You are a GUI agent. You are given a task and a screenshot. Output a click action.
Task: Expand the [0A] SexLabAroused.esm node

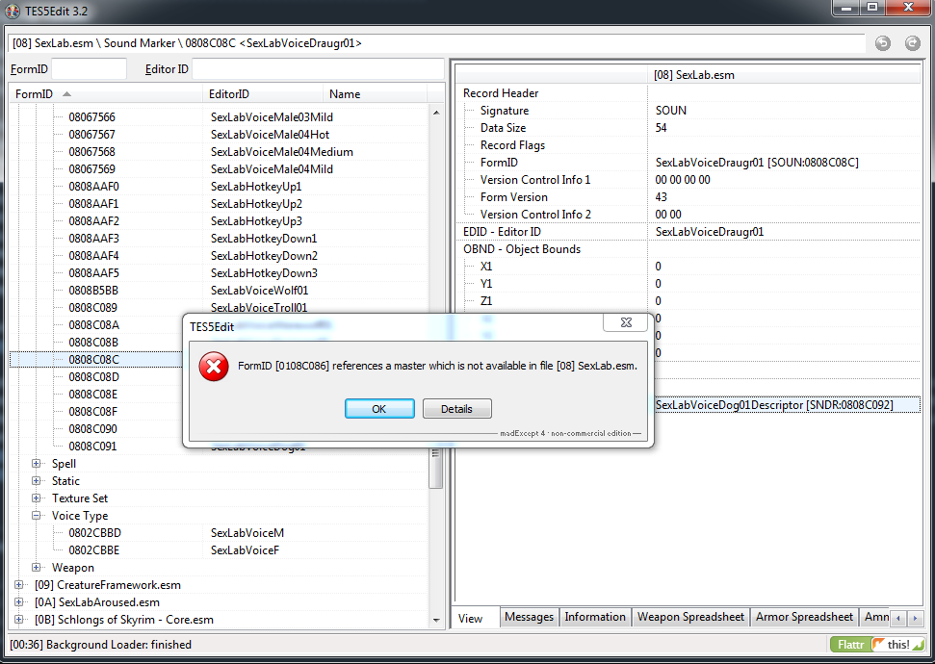[x=19, y=602]
